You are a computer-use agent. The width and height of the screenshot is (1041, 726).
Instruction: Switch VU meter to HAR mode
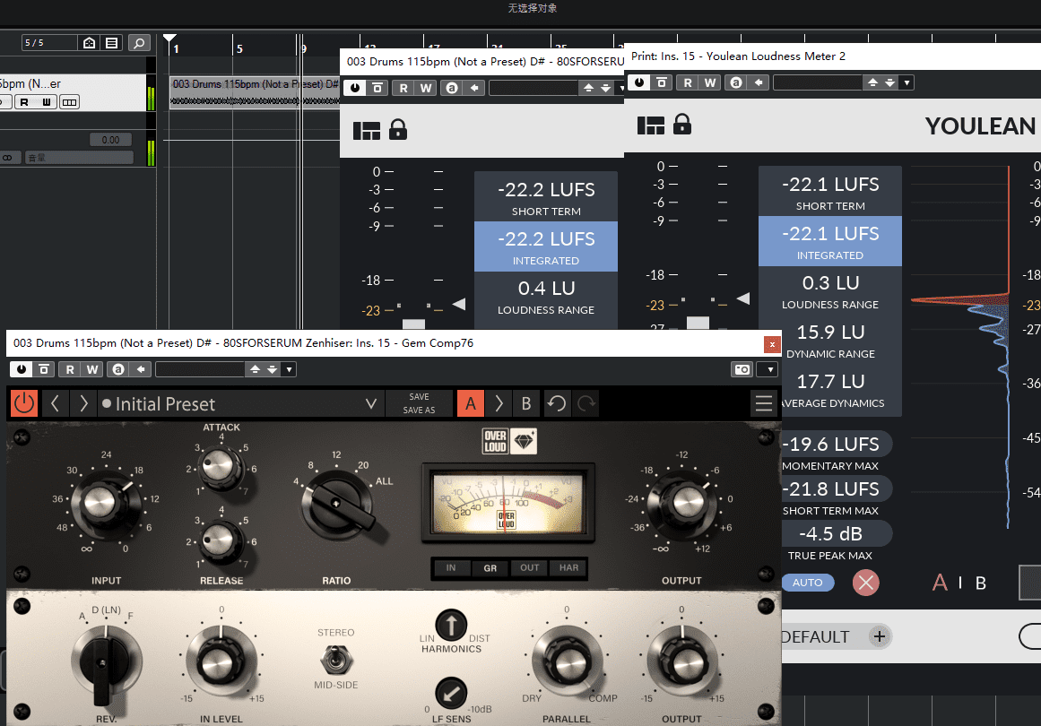pos(568,568)
